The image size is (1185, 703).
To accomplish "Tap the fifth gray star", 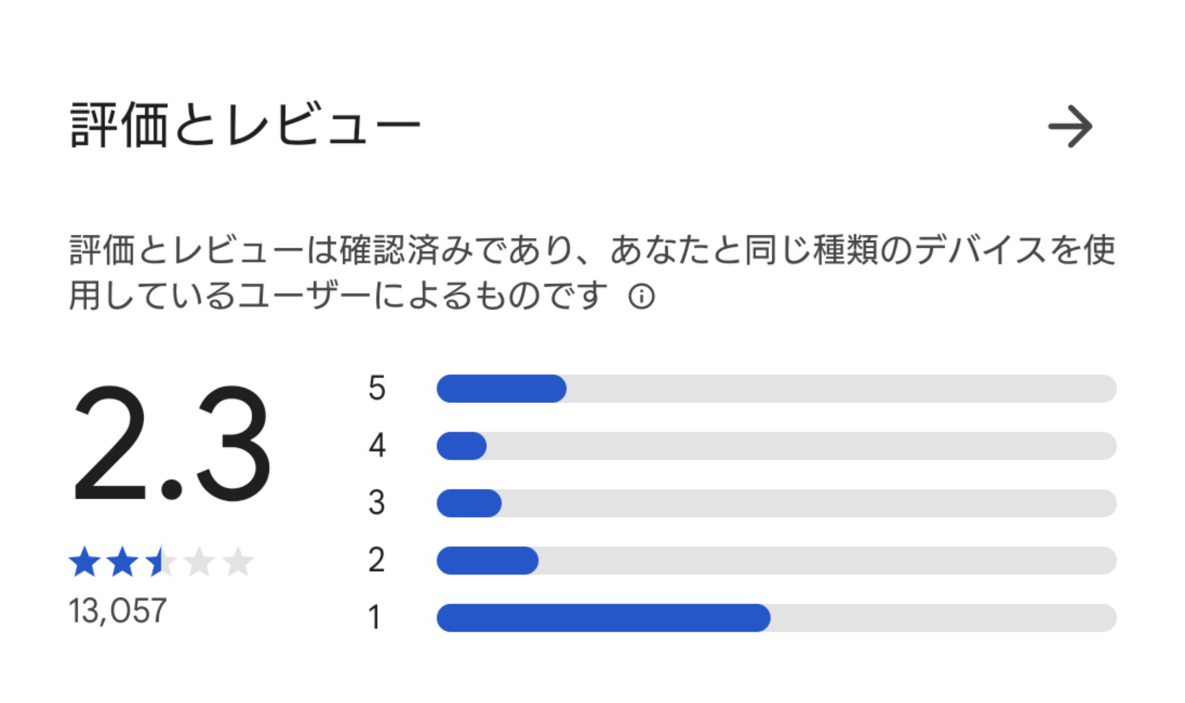I will (238, 562).
